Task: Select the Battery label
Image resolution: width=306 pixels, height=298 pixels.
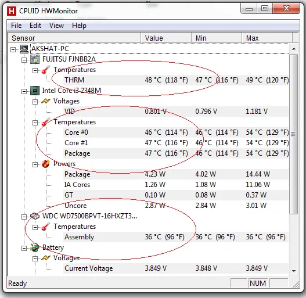Action: [53, 247]
